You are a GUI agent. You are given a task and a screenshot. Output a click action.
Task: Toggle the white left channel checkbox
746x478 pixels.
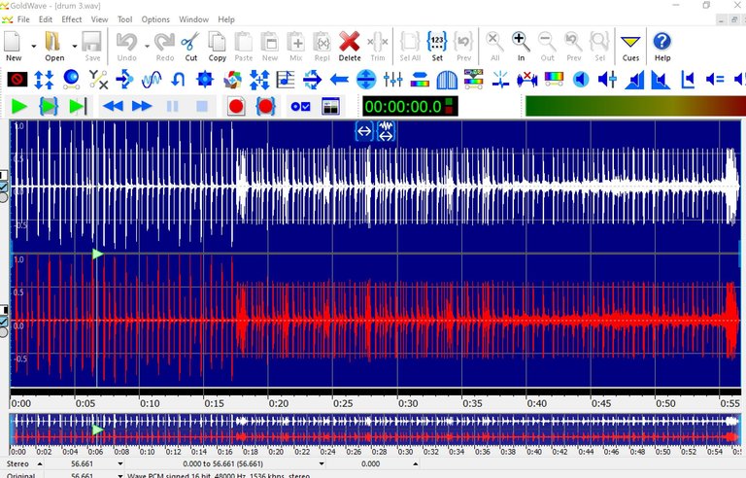click(x=3, y=187)
